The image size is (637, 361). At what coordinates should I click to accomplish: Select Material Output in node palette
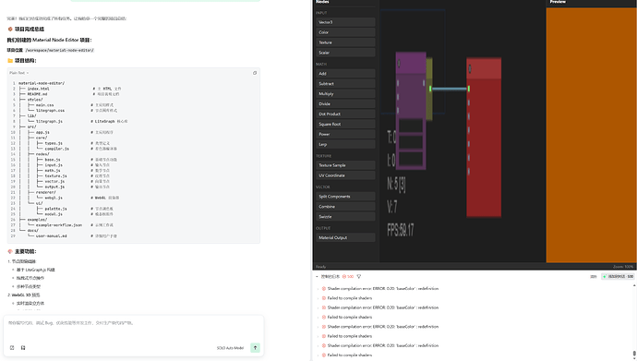point(345,237)
